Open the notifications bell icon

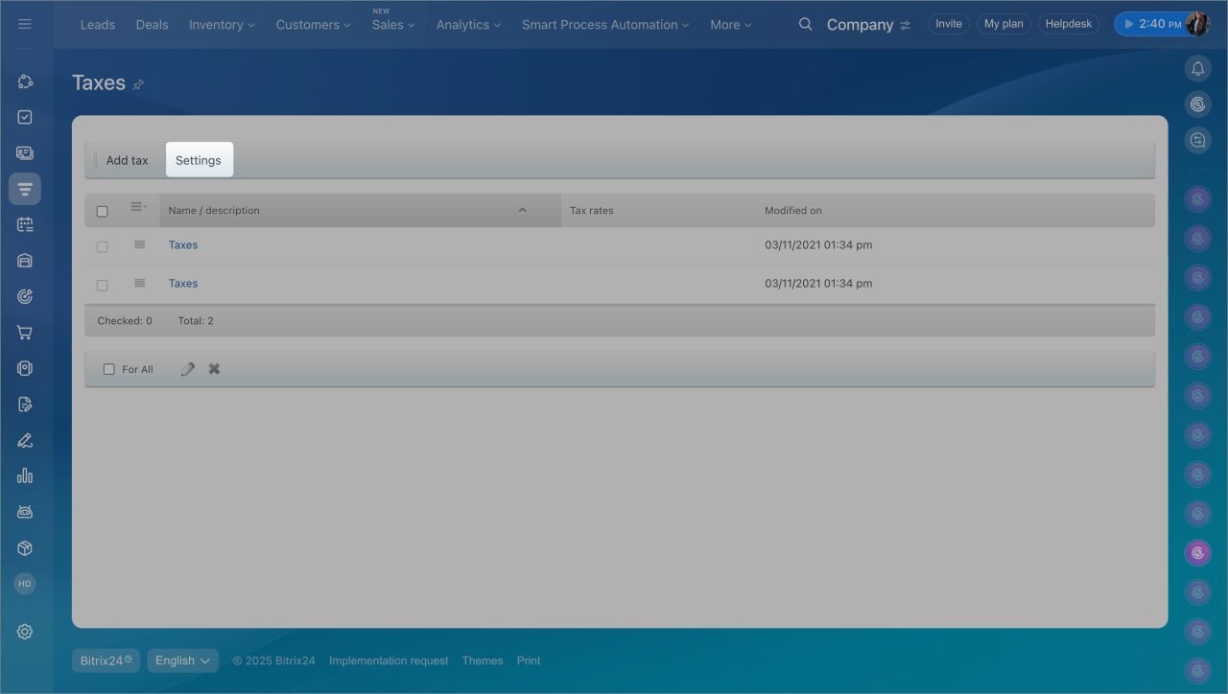(x=1197, y=68)
